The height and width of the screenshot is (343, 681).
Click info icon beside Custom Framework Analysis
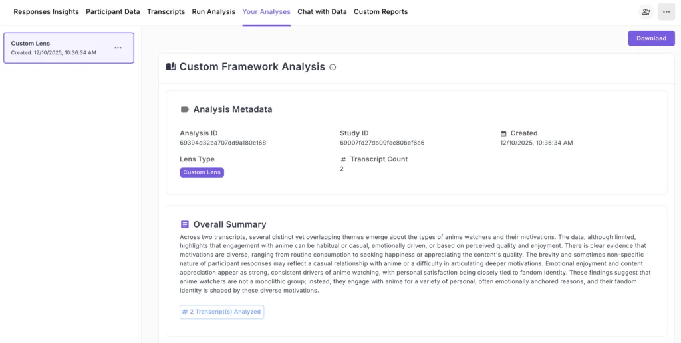pos(333,67)
